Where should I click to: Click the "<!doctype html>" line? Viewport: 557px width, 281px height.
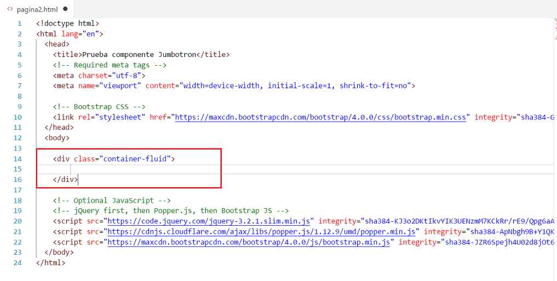67,24
